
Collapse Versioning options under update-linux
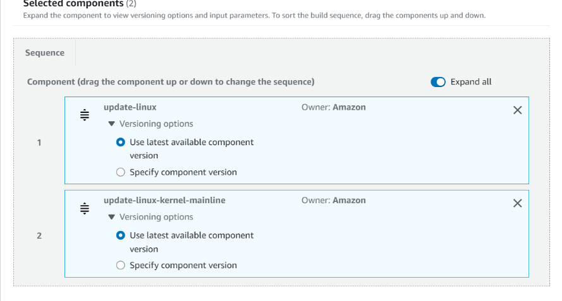tap(150, 124)
